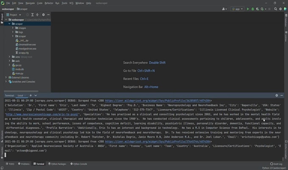
Task: Collapse the webscraper root folder
Action: point(6,20)
